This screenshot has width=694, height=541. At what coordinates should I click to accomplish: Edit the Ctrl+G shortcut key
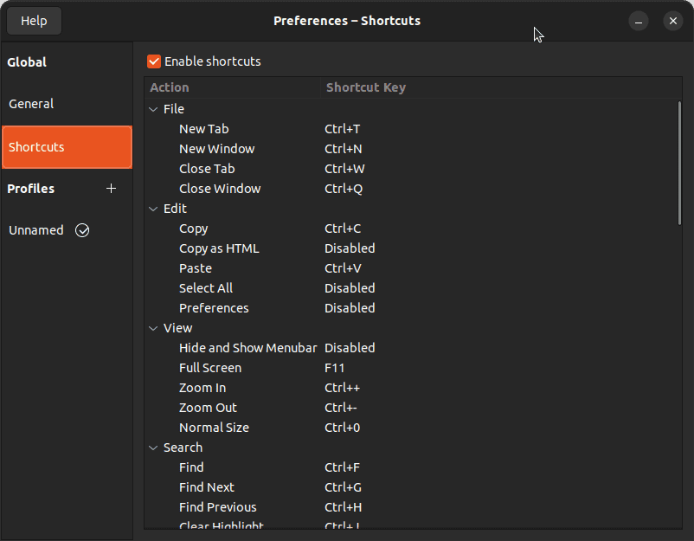click(x=343, y=488)
